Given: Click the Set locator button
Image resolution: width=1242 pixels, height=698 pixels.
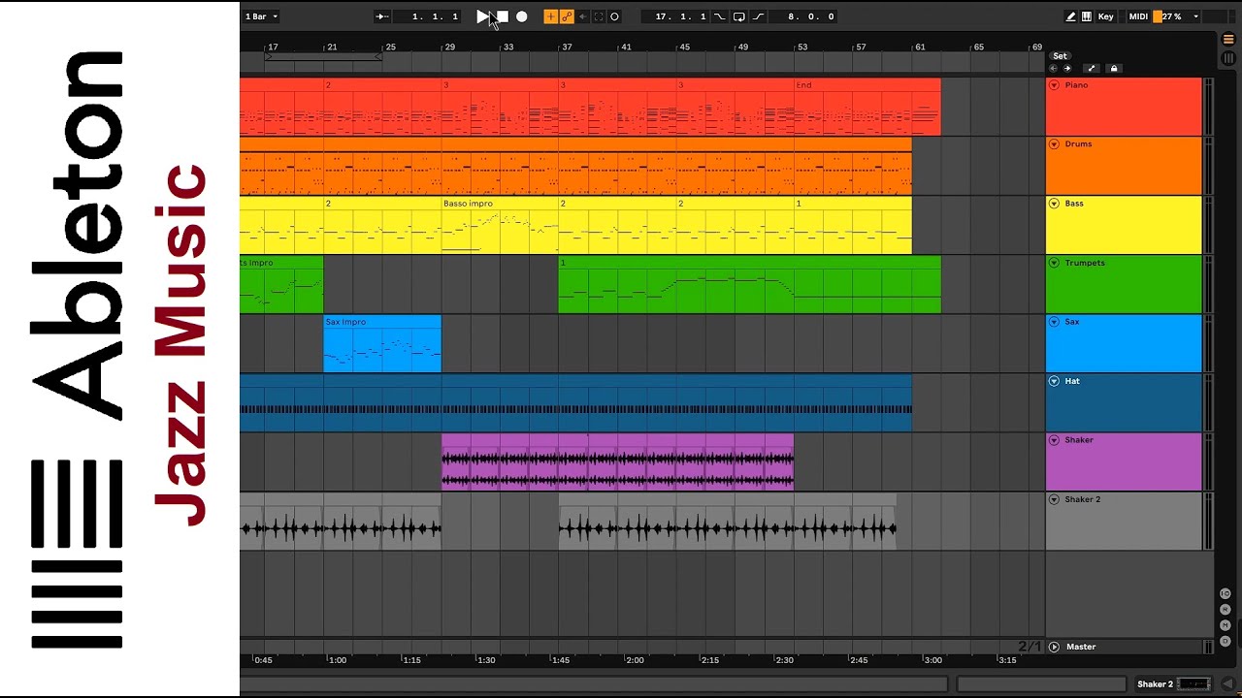Looking at the screenshot, I should pyautogui.click(x=1061, y=56).
